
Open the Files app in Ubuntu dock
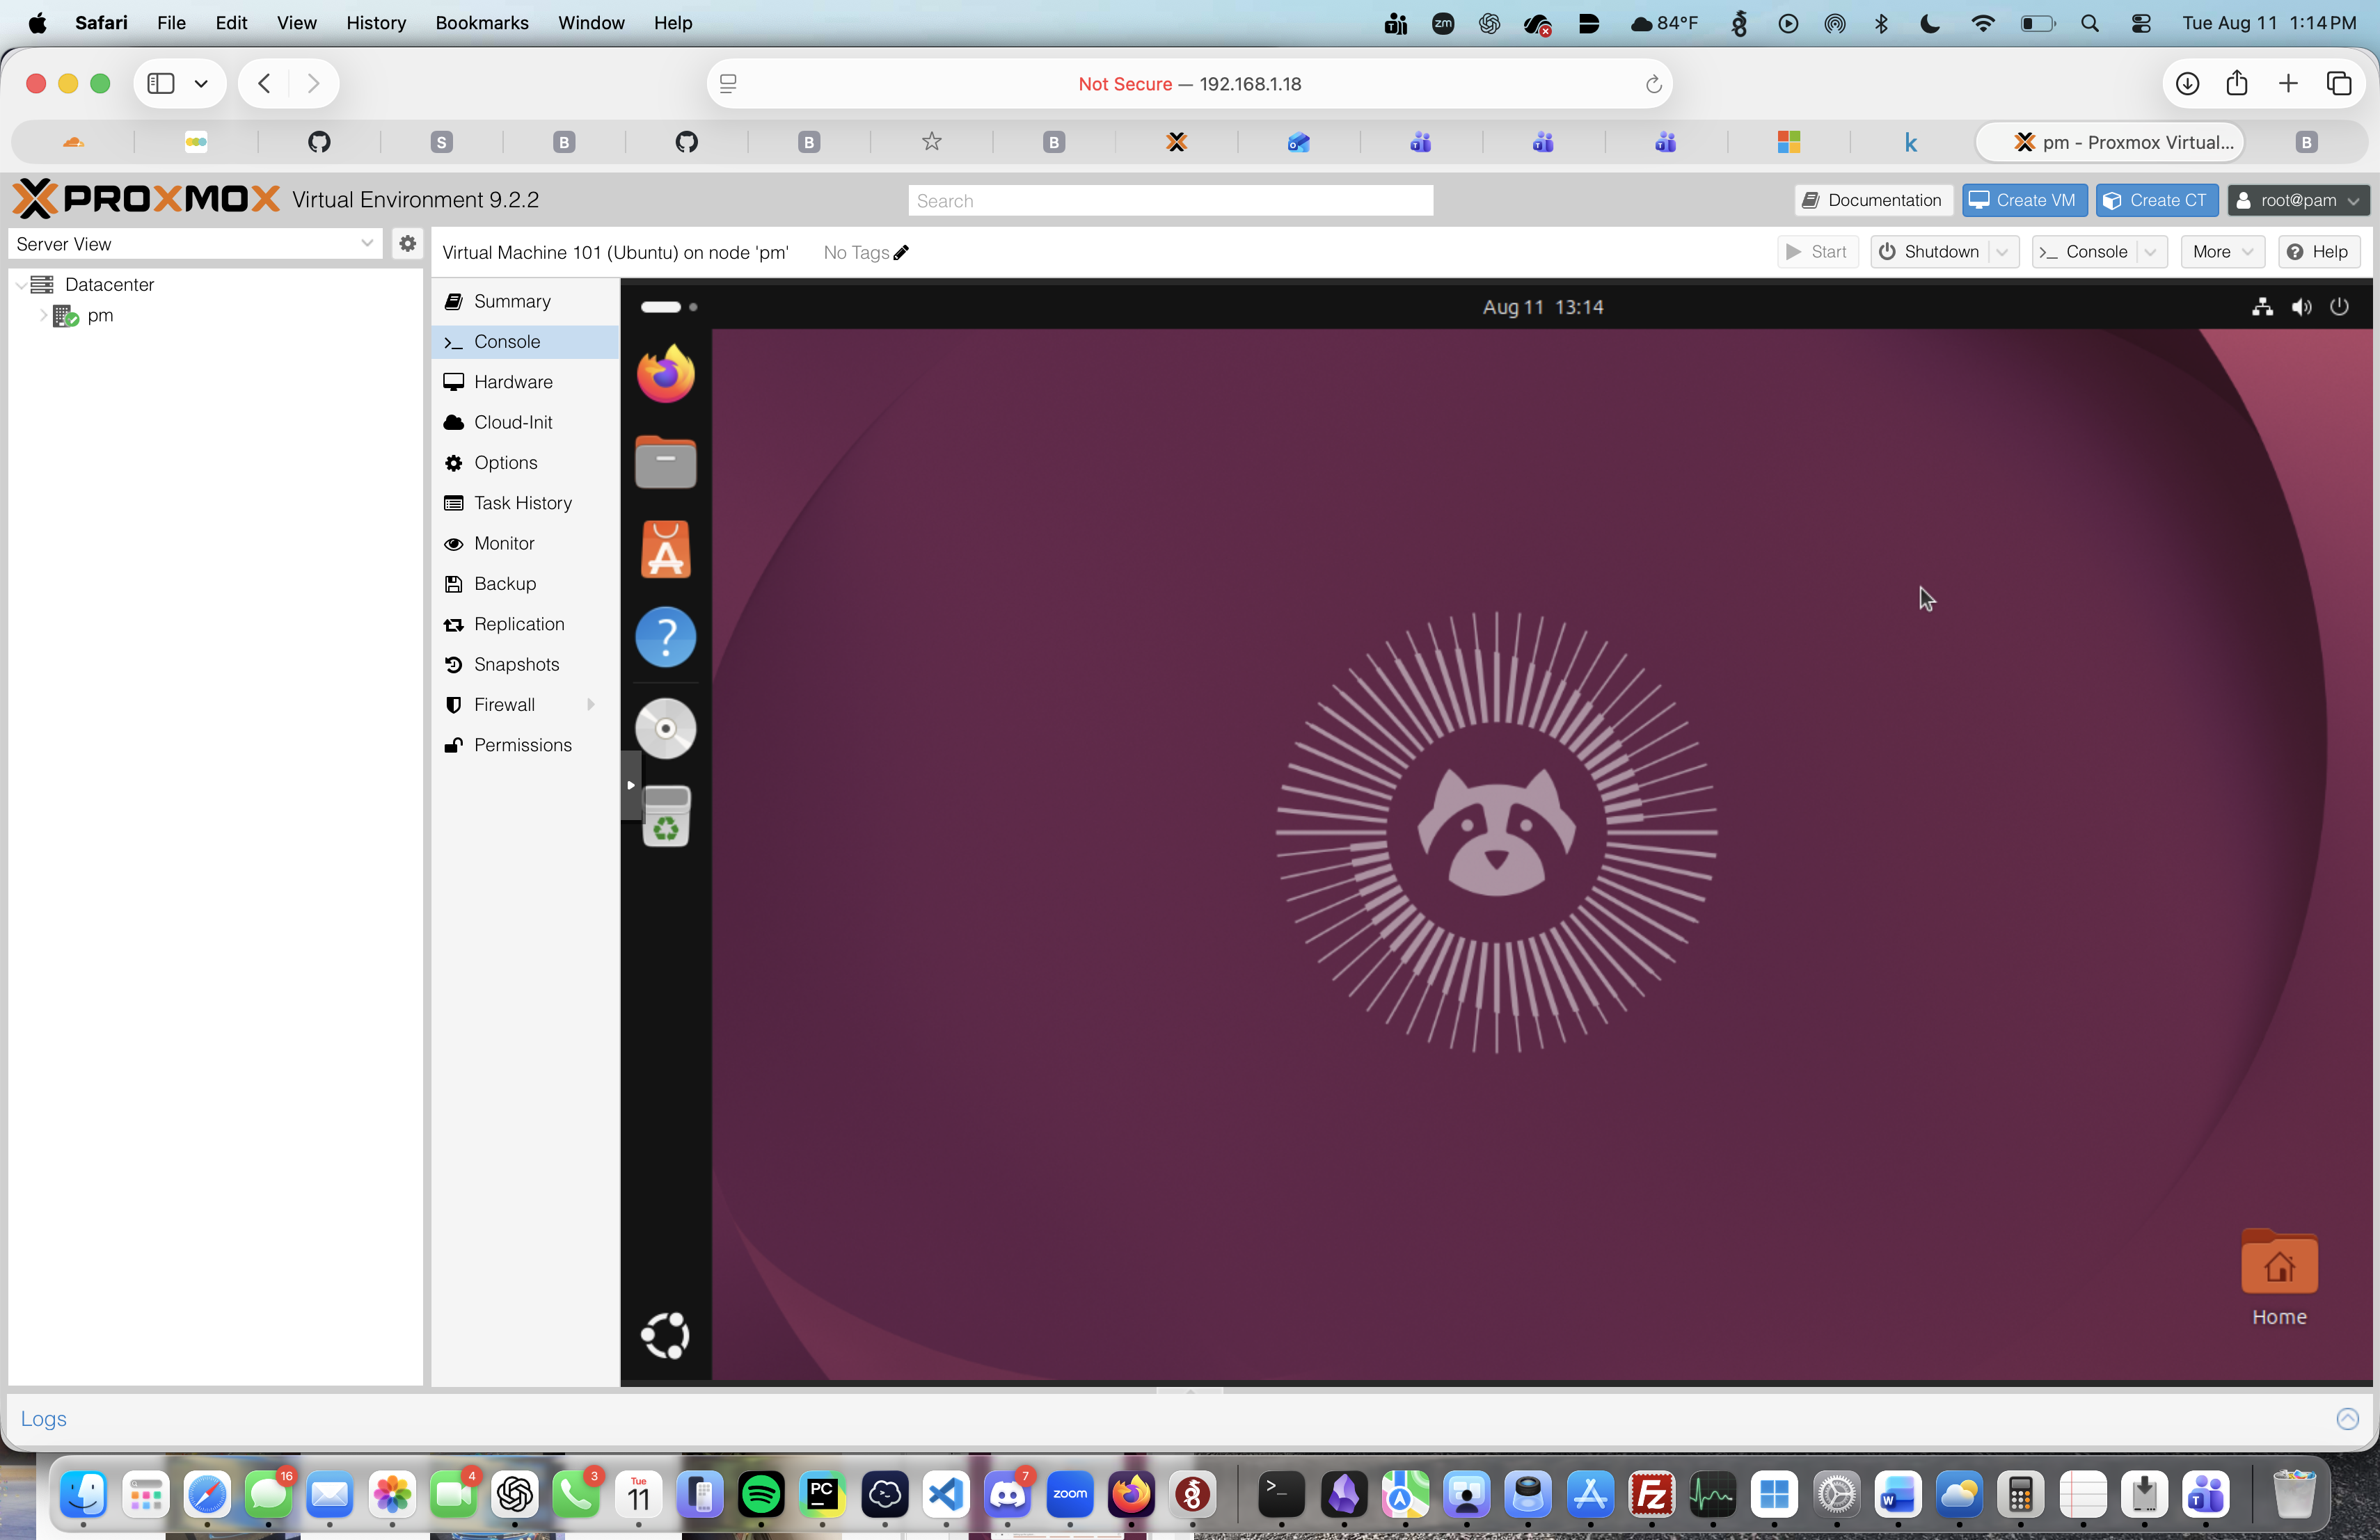tap(665, 462)
